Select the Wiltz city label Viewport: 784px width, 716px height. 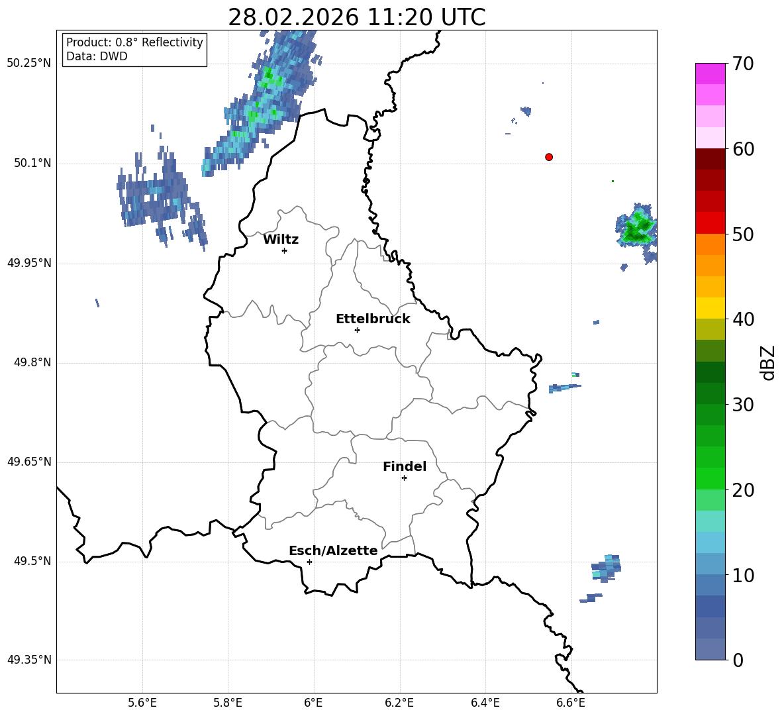click(x=281, y=240)
